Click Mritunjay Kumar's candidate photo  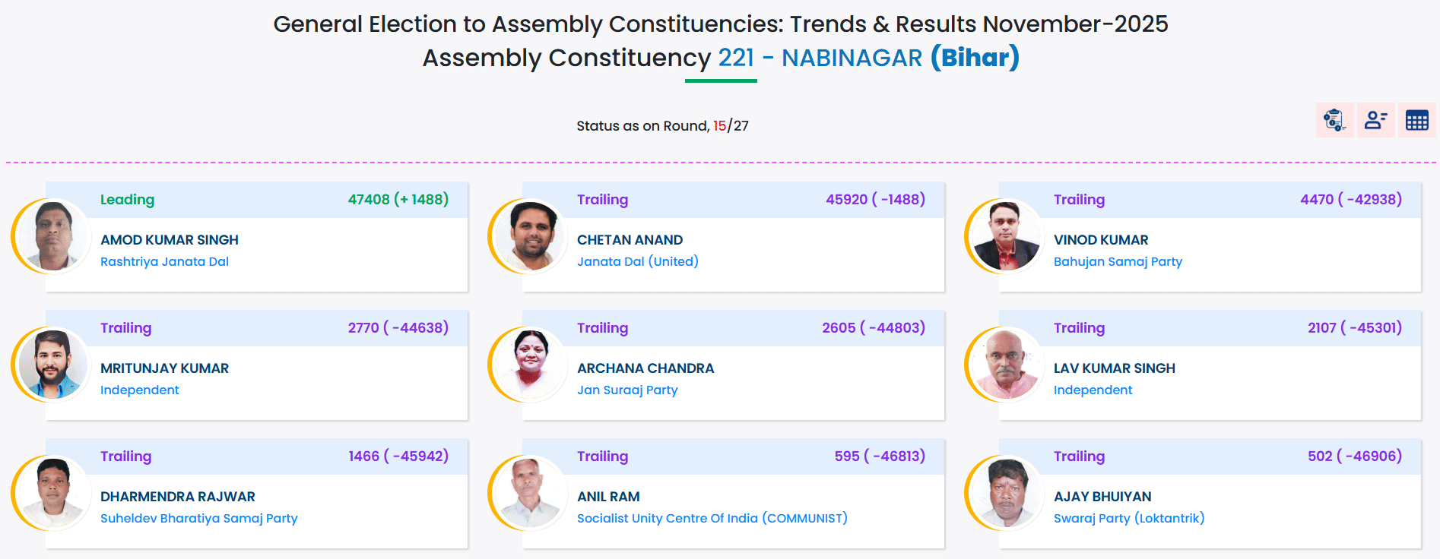click(x=52, y=364)
